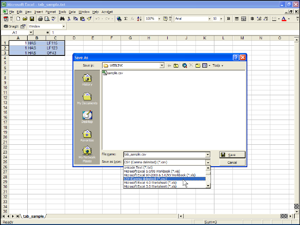Open the Acrobat menu
Screen dimensions: 300x225
tap(107, 12)
